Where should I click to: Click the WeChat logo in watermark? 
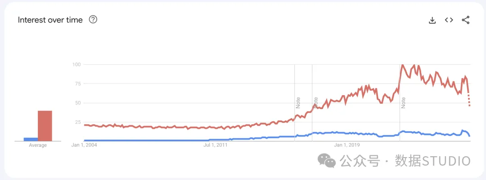[327, 160]
